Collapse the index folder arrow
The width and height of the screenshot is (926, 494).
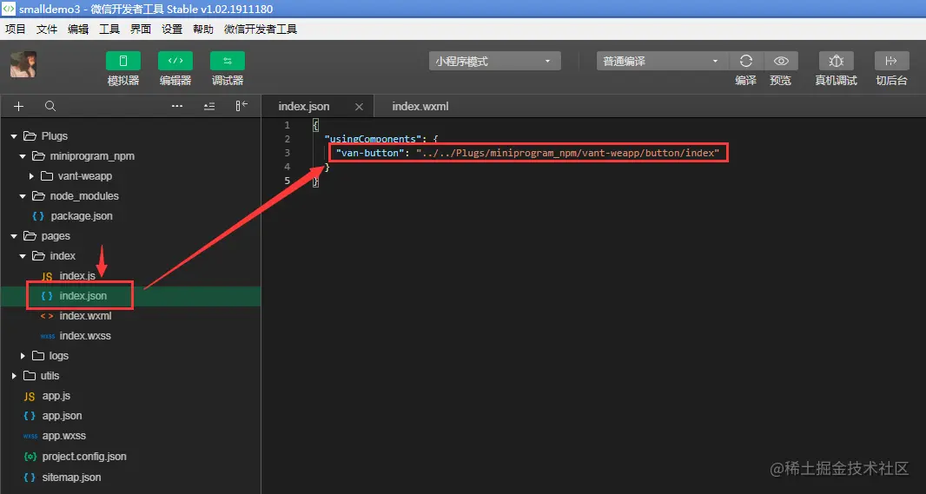coord(23,256)
